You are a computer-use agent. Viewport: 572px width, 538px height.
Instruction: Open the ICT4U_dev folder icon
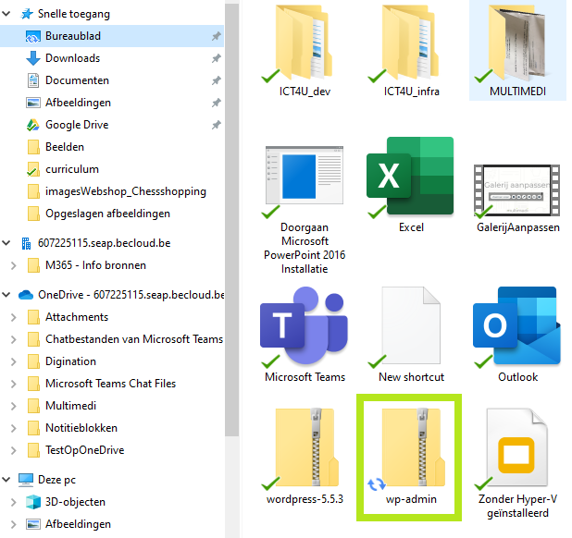[x=304, y=43]
